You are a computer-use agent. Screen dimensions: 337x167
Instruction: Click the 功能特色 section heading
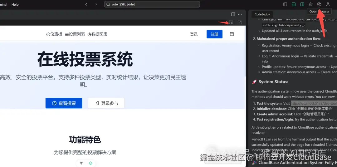point(85,140)
